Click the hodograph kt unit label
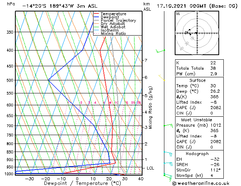The height and width of the screenshot is (186, 241). pos(178,14)
